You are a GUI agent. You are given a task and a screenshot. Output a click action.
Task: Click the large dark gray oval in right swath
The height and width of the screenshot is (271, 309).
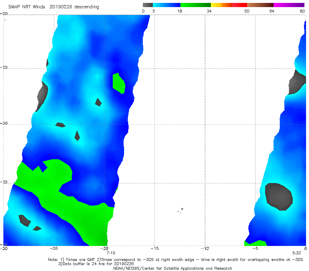point(279,197)
